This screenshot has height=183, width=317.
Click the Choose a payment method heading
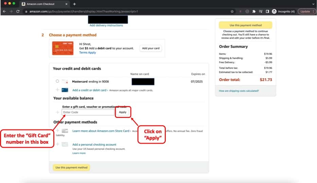click(73, 35)
